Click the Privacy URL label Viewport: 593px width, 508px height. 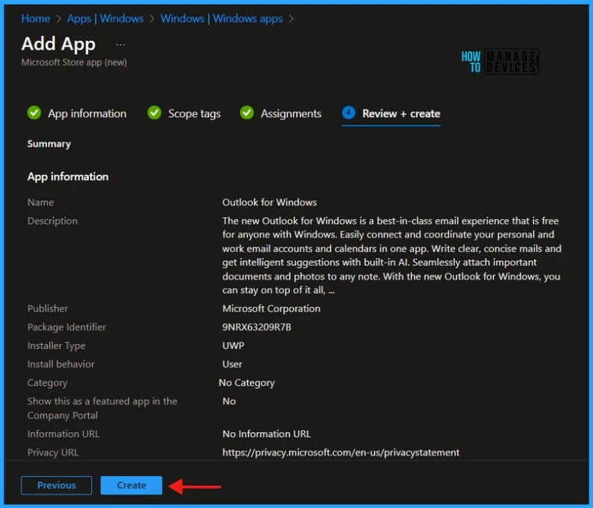tap(53, 452)
